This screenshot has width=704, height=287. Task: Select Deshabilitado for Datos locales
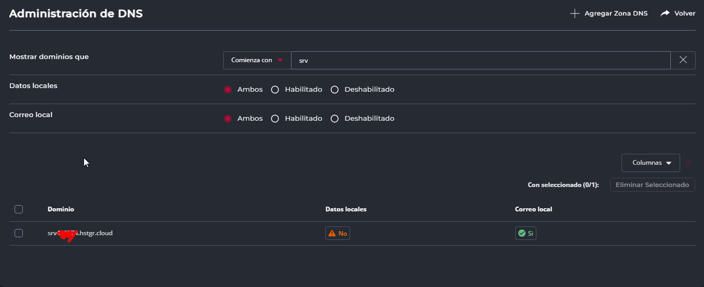[x=335, y=90]
